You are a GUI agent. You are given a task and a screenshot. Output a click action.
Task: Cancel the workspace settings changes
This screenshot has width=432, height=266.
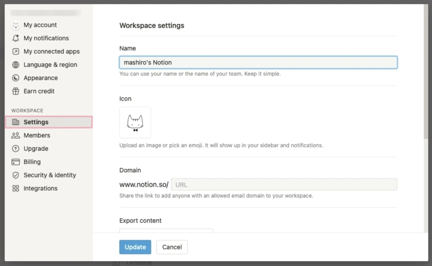click(x=172, y=247)
